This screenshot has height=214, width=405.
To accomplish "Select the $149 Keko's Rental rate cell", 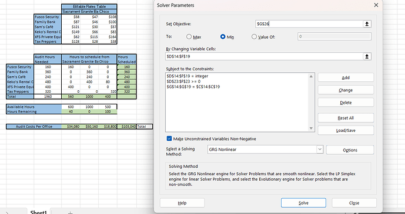I will coord(71,32).
